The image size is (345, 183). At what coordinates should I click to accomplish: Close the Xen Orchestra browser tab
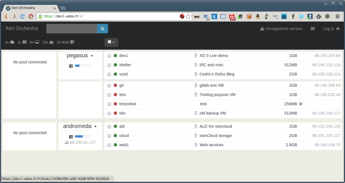pyautogui.click(x=55, y=8)
